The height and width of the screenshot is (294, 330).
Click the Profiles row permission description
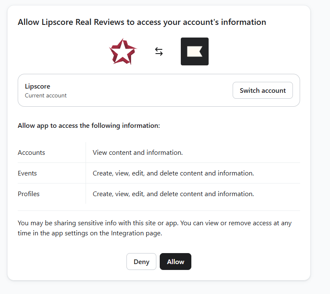click(x=173, y=194)
